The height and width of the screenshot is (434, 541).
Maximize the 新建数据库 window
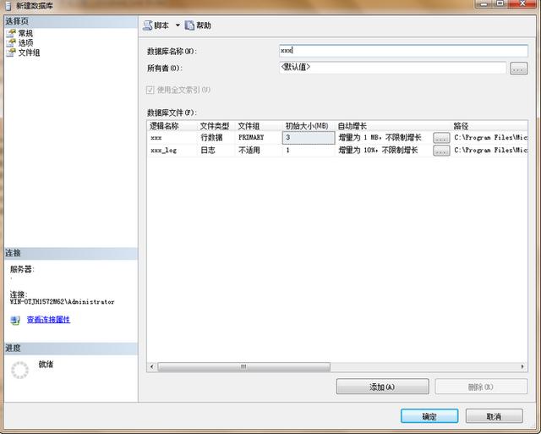(x=500, y=3)
